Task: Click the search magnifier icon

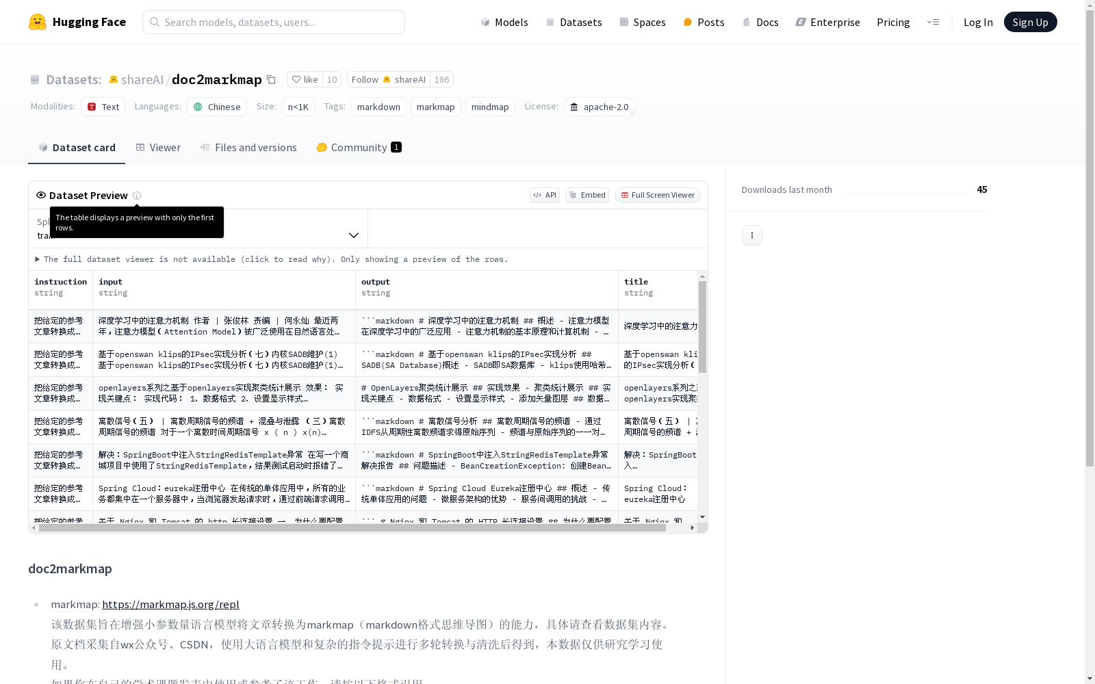Action: point(155,22)
